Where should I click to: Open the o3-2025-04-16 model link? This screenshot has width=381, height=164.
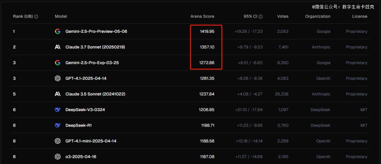pyautogui.click(x=81, y=157)
